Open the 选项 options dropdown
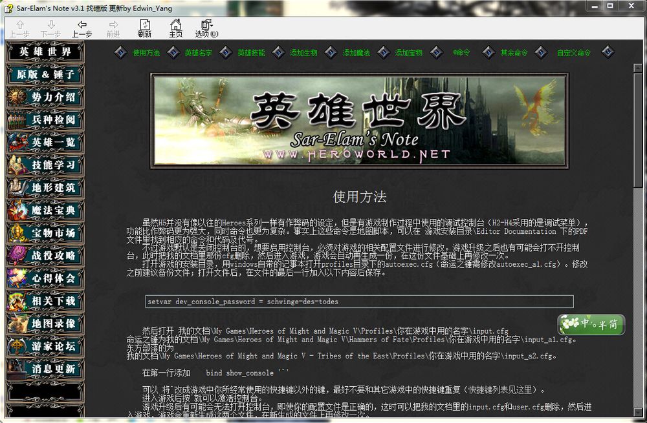Screen dimensions: 647x423 207,29
